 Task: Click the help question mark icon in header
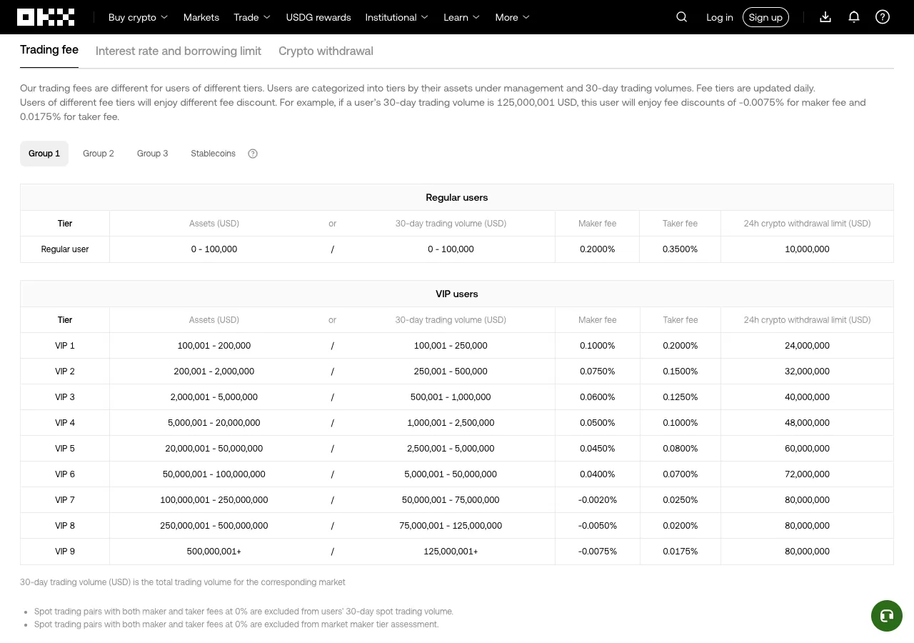point(883,17)
